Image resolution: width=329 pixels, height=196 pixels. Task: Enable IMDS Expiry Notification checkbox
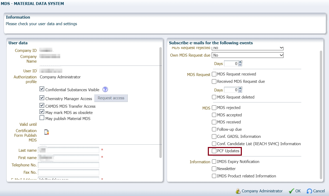point(214,162)
